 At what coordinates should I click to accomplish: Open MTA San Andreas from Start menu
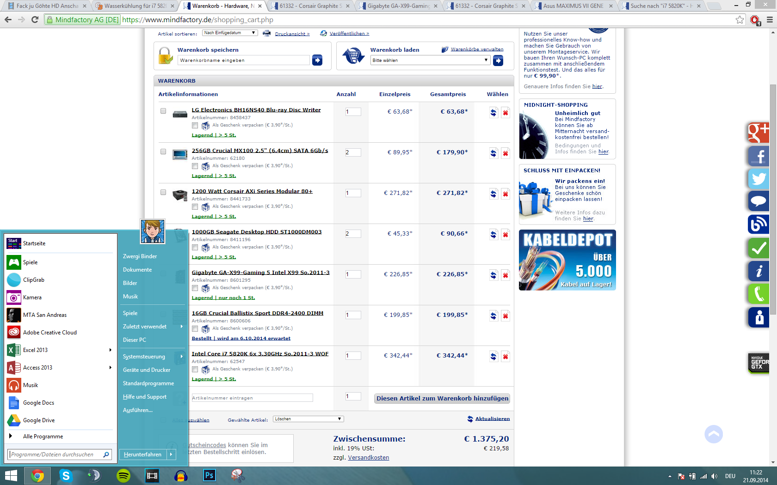[60, 315]
